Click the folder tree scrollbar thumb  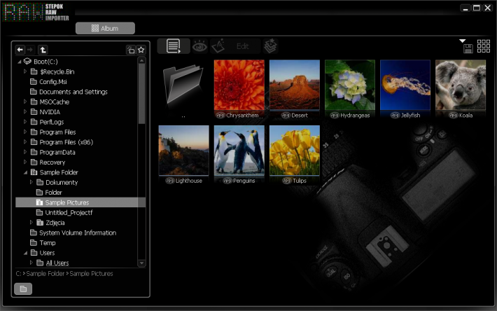141,94
